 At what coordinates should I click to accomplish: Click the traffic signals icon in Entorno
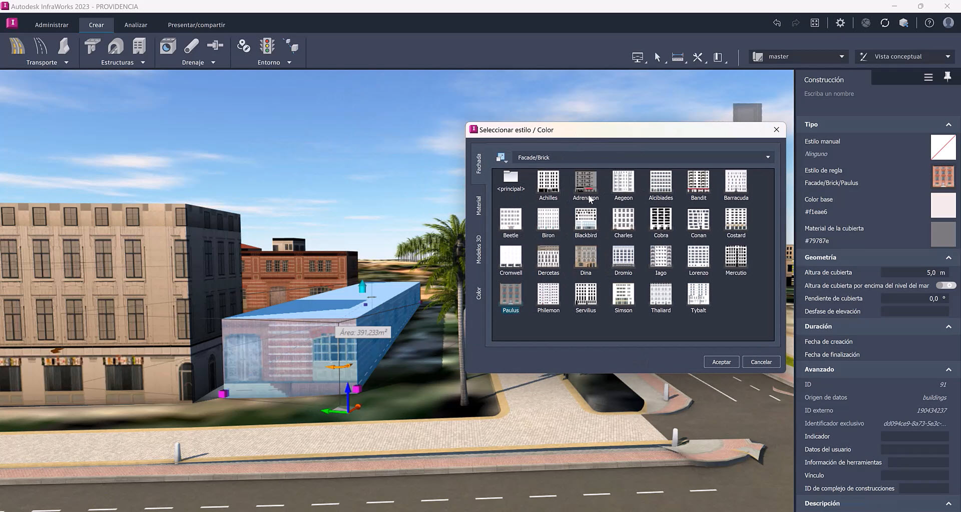pos(268,46)
